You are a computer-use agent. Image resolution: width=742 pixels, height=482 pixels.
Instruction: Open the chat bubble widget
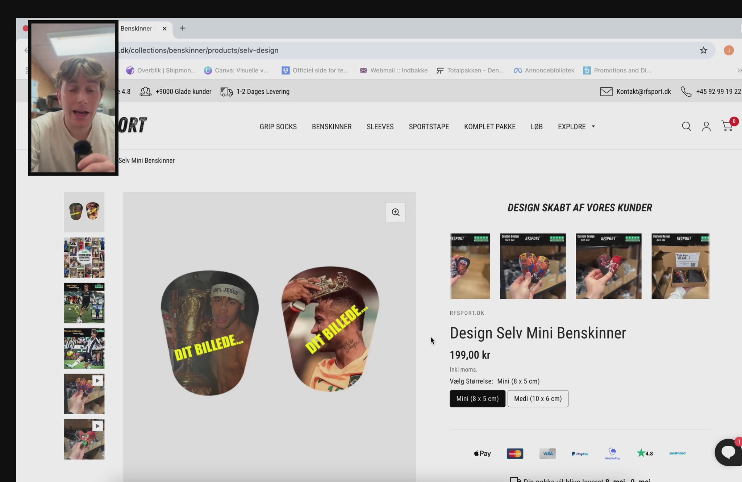tap(728, 452)
